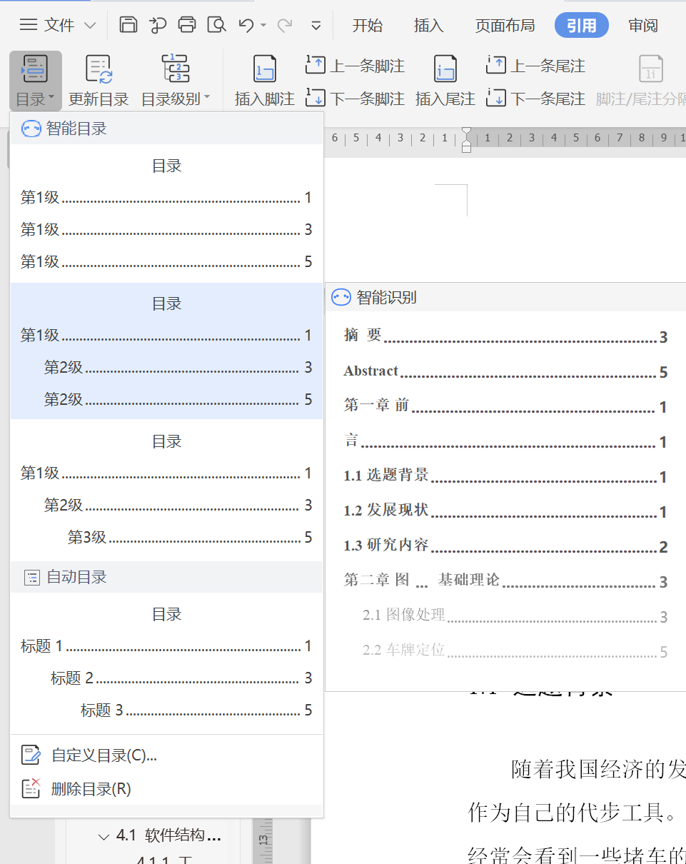The width and height of the screenshot is (686, 864).
Task: Choose the three-level smart 目录 template
Action: pyautogui.click(x=166, y=489)
